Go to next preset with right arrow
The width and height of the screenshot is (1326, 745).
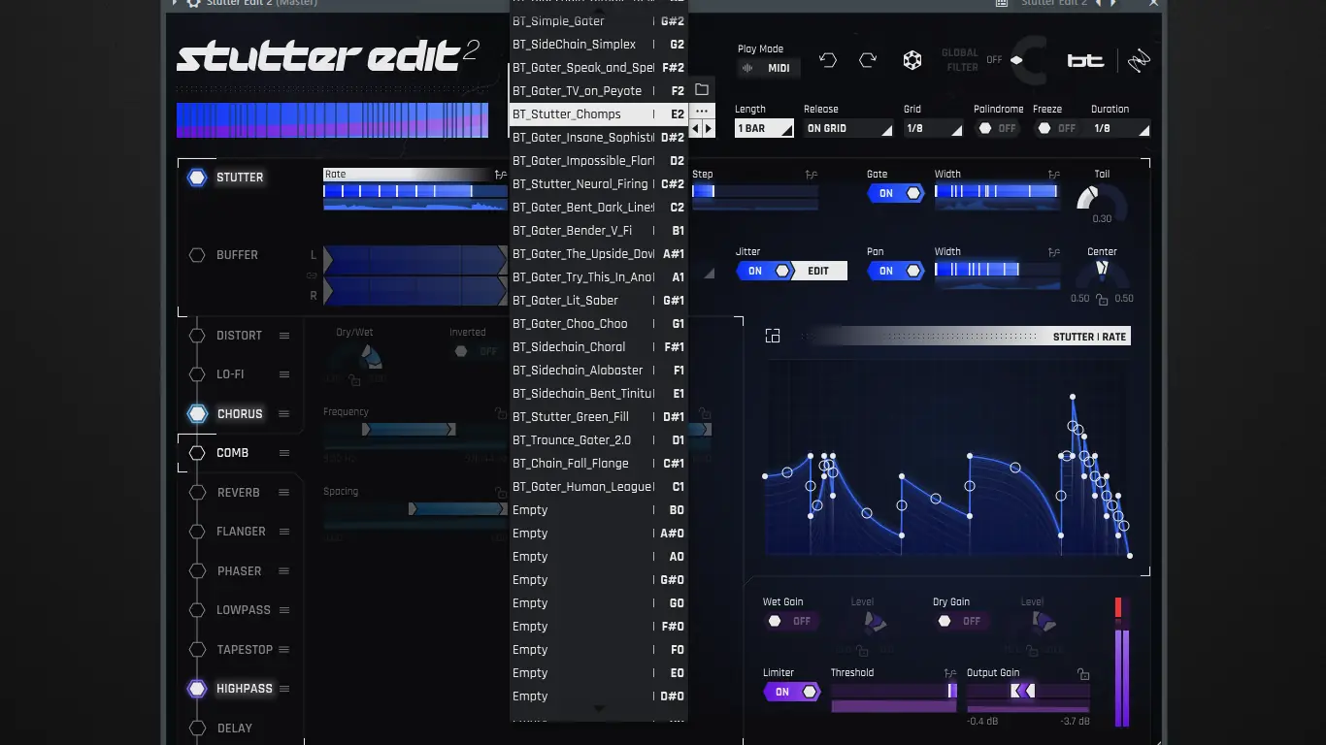pyautogui.click(x=709, y=128)
